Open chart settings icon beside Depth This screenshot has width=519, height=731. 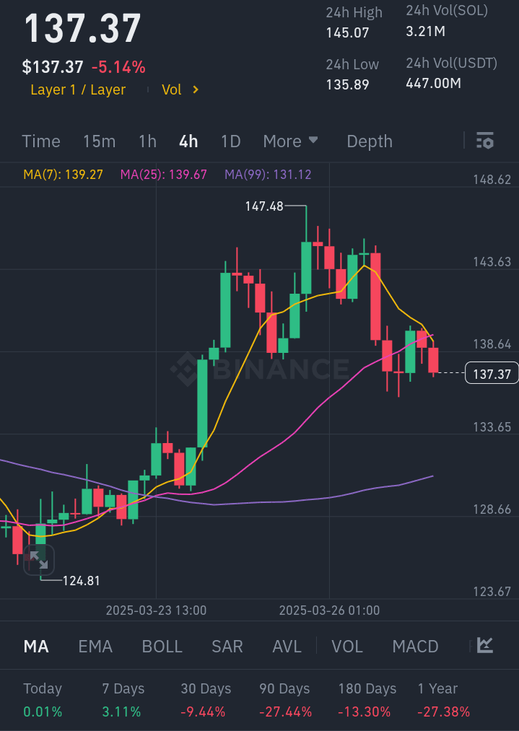point(485,141)
